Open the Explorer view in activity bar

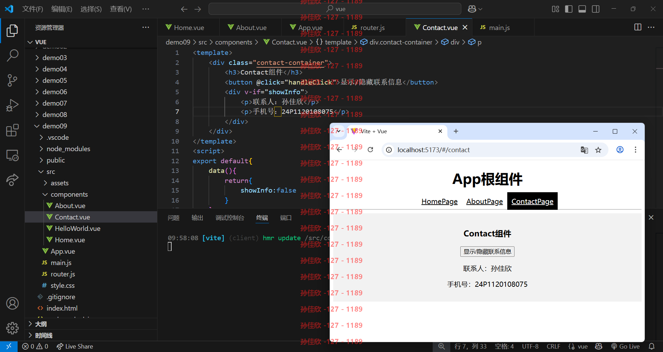(x=12, y=30)
